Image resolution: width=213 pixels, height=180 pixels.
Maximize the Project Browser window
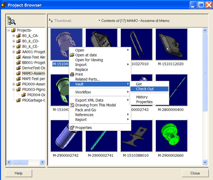point(201,5)
